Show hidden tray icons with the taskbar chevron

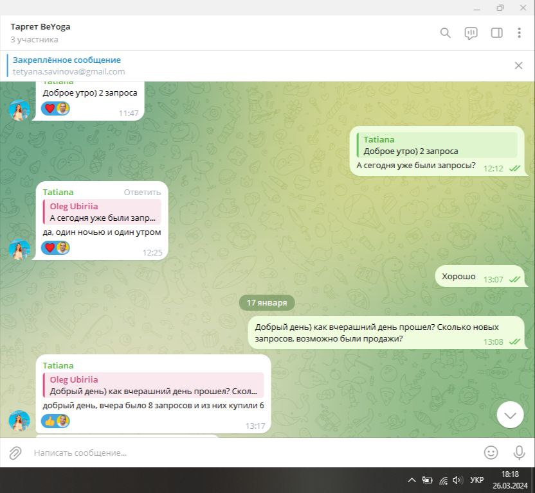pos(412,480)
